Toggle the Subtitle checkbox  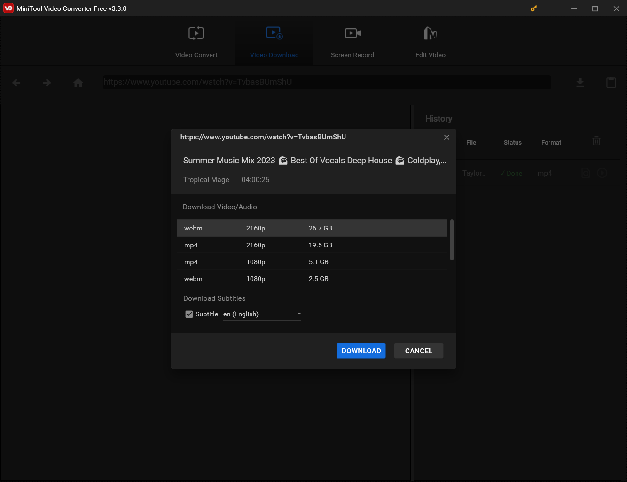pyautogui.click(x=189, y=314)
